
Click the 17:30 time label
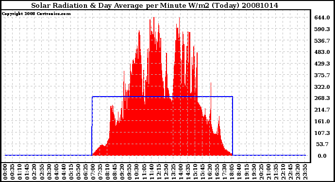[224, 172]
